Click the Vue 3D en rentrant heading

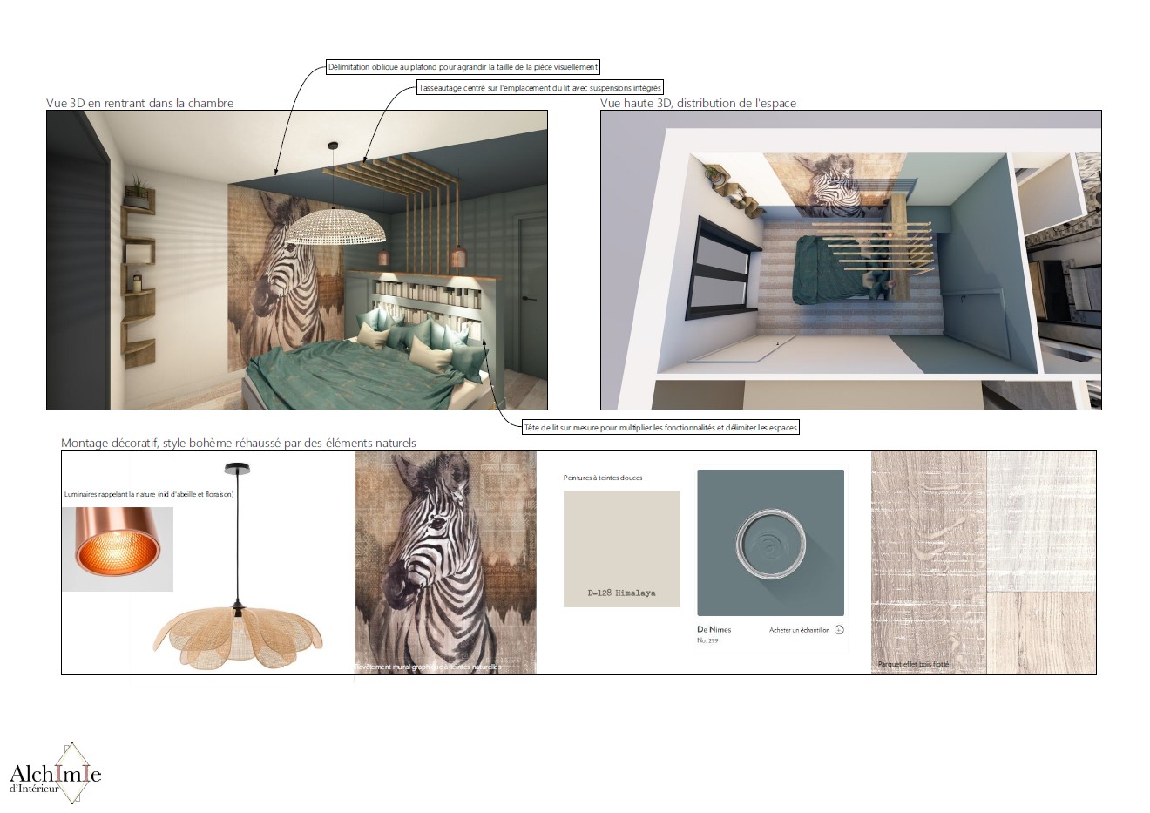tap(140, 103)
